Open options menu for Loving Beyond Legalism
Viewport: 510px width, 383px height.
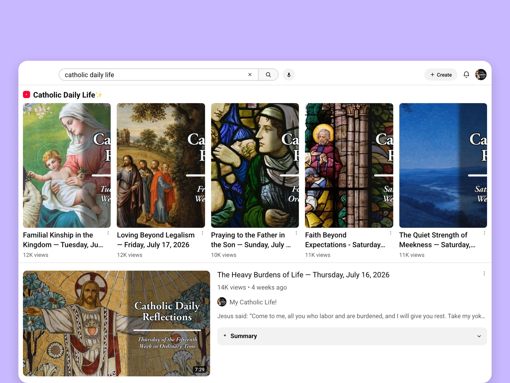pos(202,233)
